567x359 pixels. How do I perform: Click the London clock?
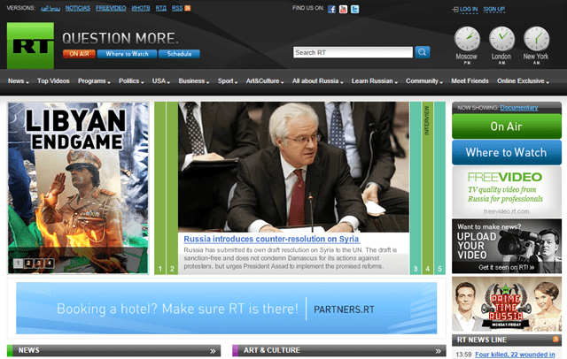[x=501, y=39]
